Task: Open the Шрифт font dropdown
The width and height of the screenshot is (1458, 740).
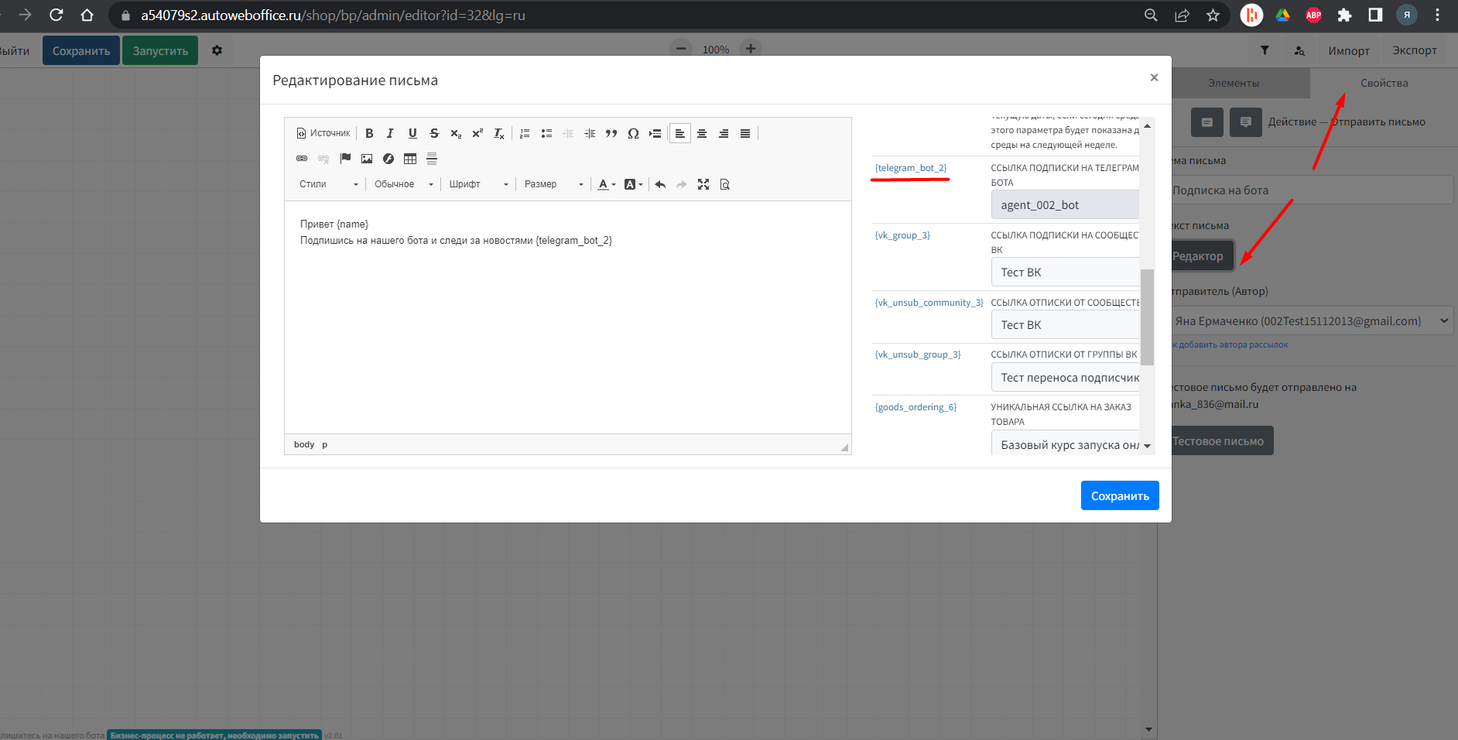Action: click(478, 184)
